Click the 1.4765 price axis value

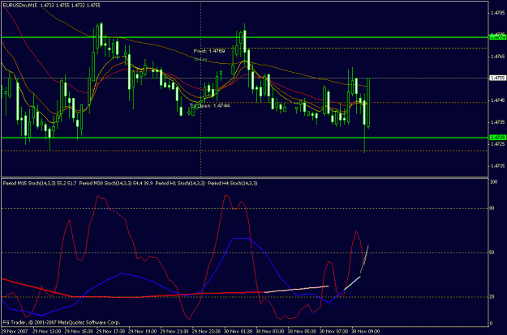click(497, 57)
